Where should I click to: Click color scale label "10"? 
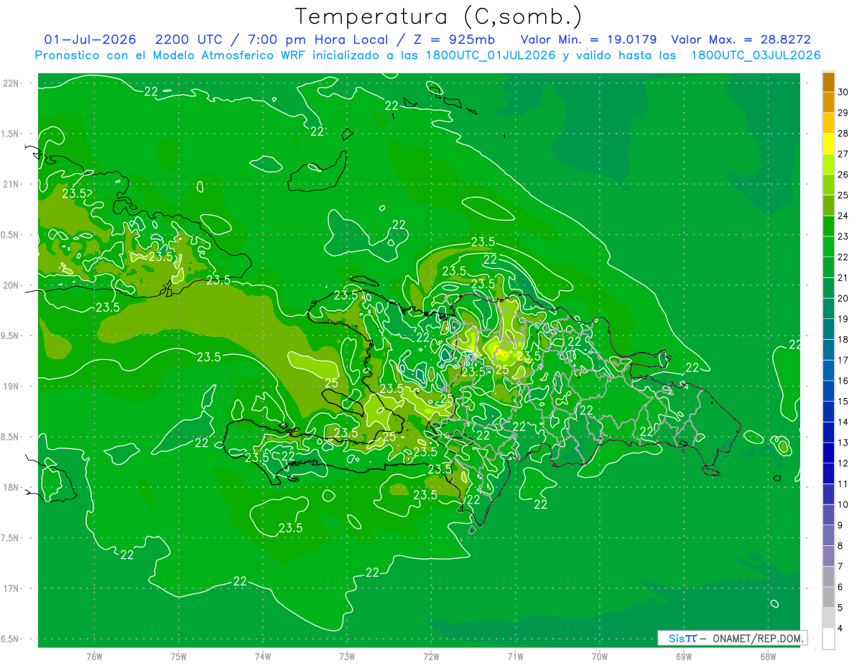tap(843, 505)
